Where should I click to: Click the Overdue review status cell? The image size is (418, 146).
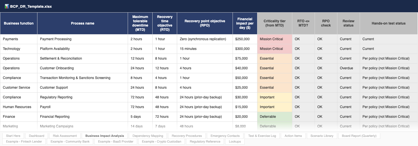tap(349, 68)
